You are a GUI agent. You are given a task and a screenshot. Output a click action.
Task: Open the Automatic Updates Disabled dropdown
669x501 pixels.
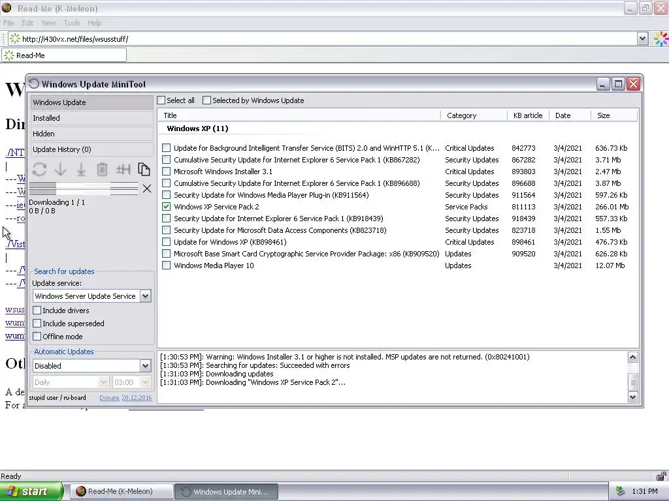145,365
